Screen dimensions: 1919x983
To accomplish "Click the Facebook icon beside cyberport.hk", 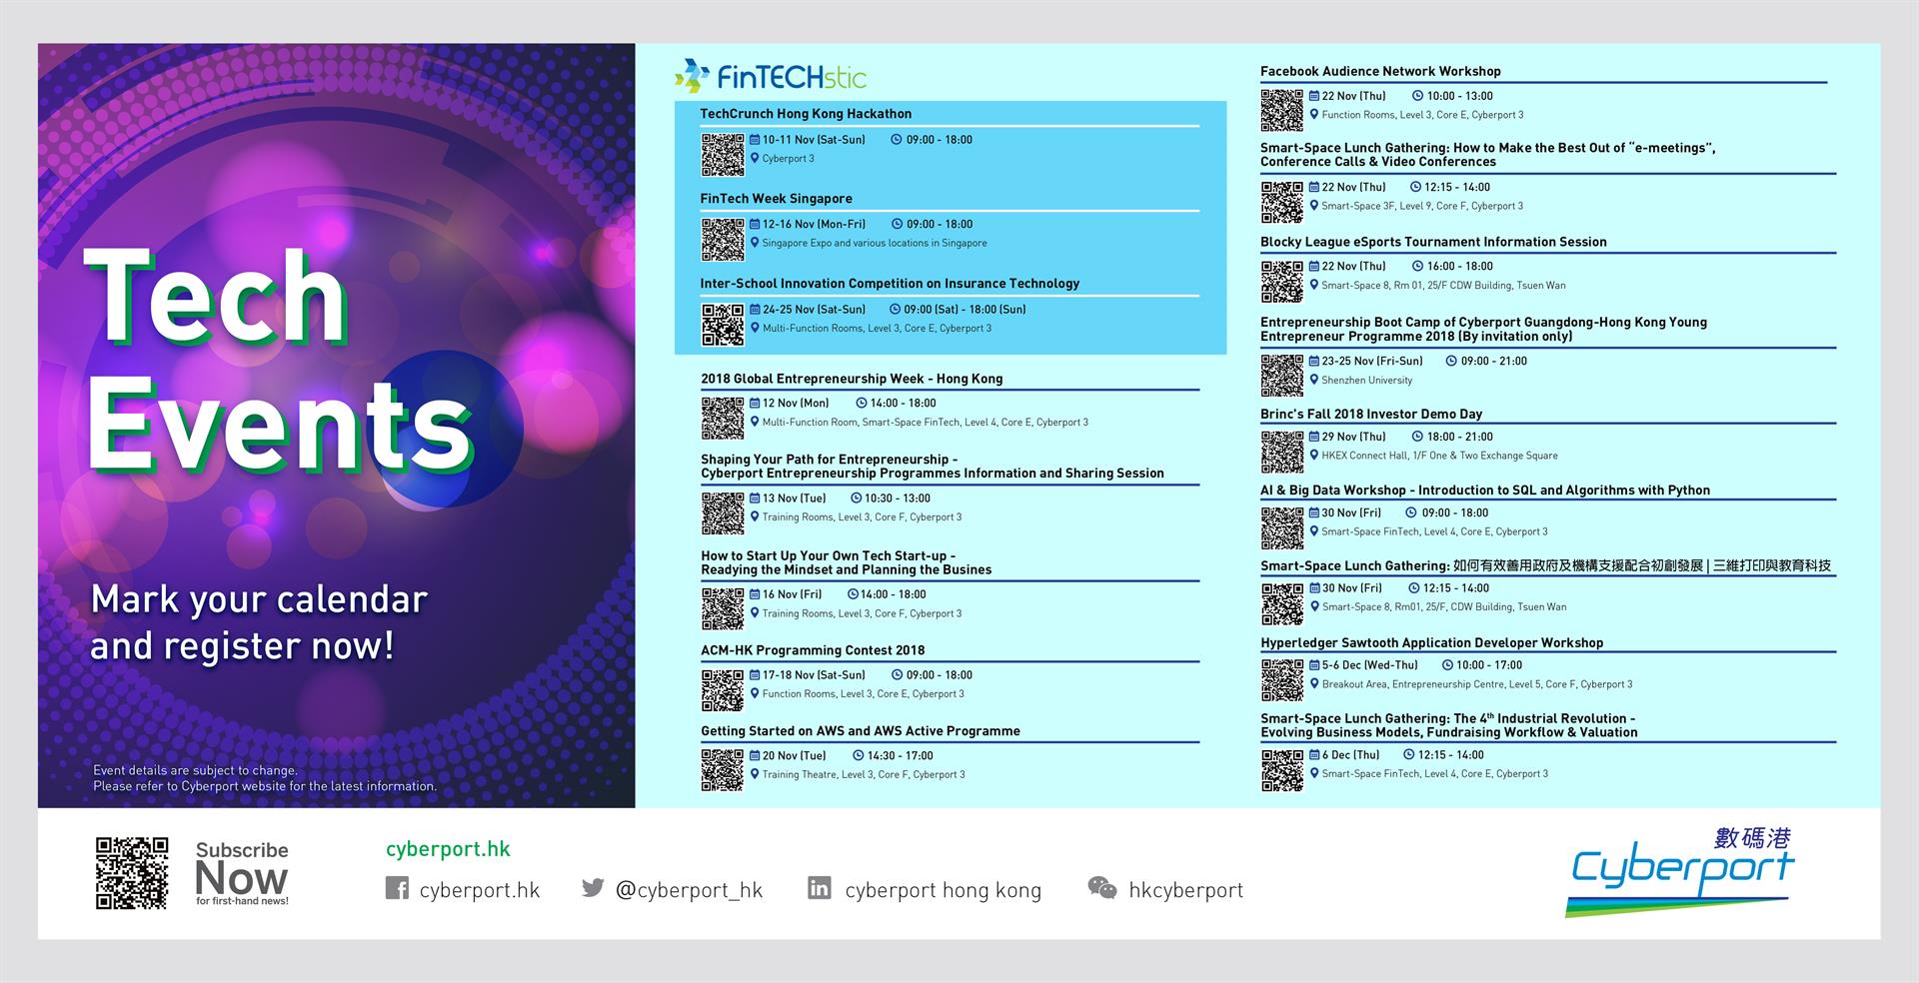I will click(x=397, y=888).
